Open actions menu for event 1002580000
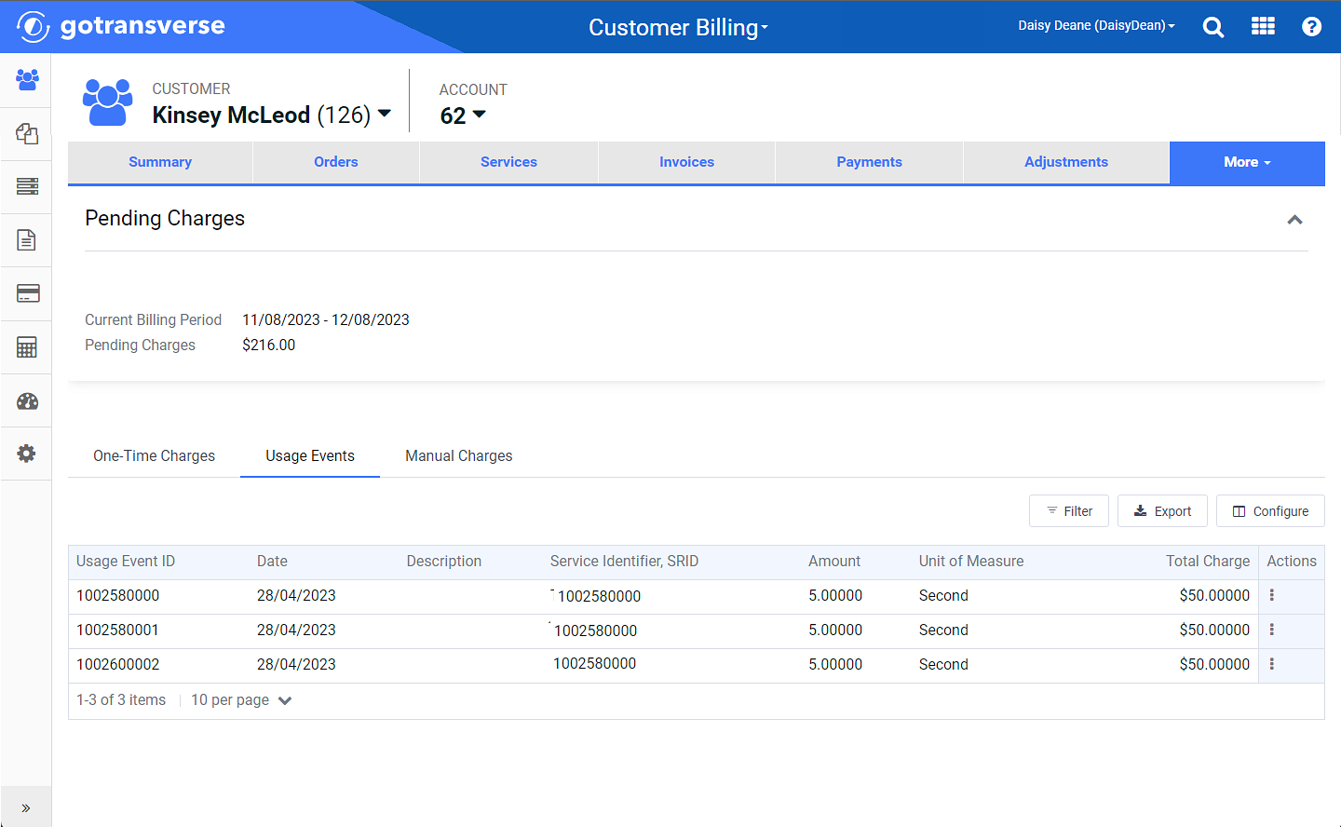Viewport: 1341px width, 827px height. [x=1272, y=595]
